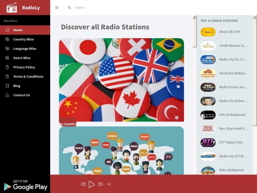Open the Contact Us menu item

[25, 95]
